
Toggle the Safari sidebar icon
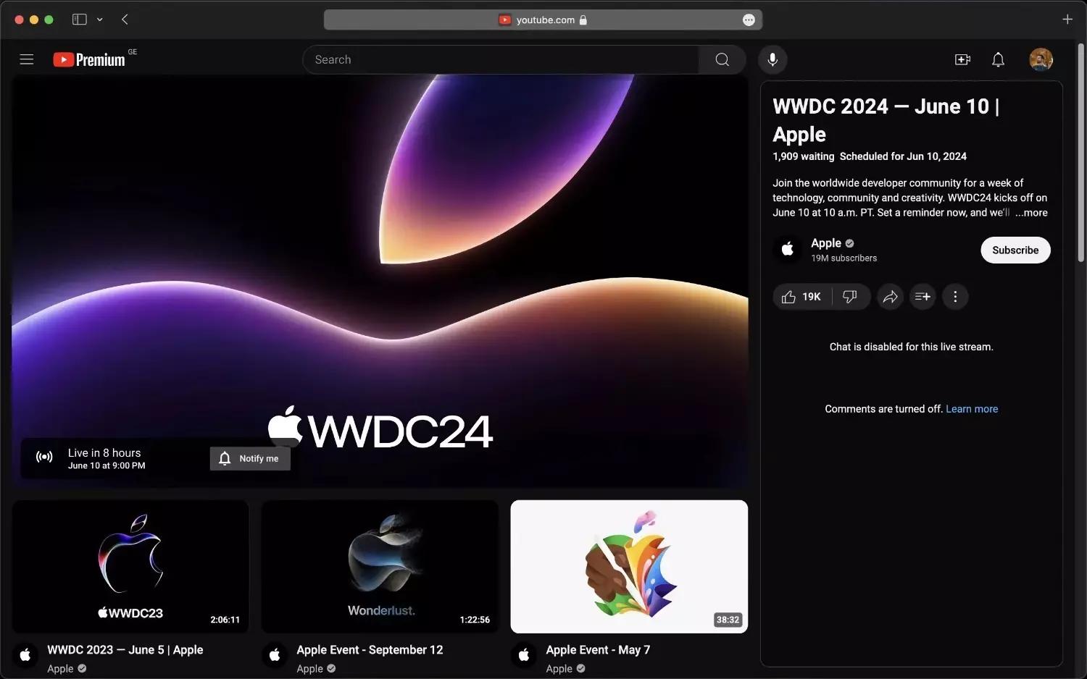(x=80, y=20)
